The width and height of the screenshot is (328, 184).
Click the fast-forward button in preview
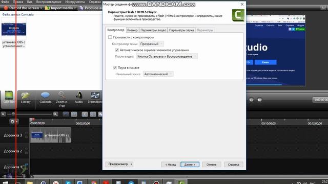click(251, 100)
